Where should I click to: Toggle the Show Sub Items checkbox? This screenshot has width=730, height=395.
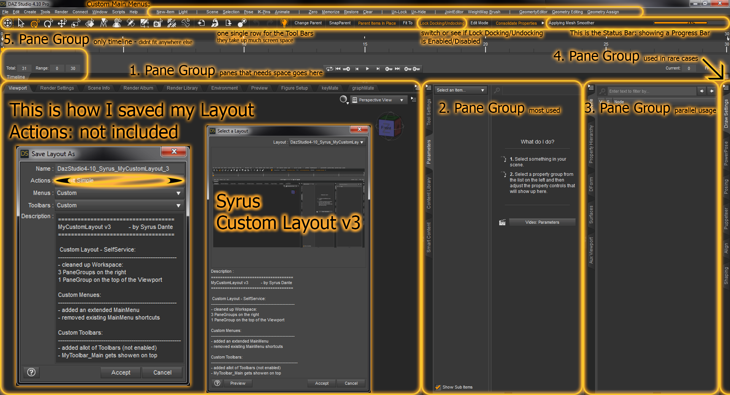pyautogui.click(x=438, y=387)
